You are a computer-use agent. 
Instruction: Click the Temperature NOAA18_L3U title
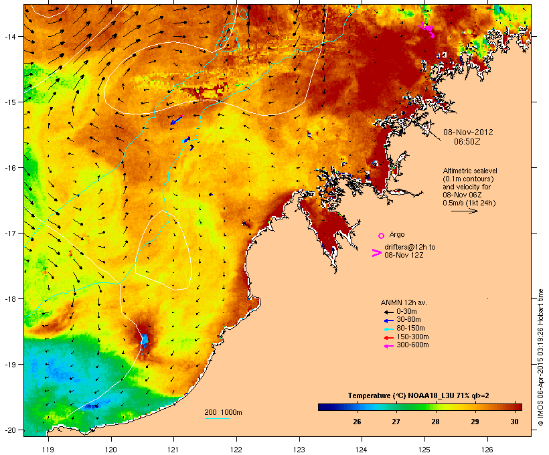point(418,396)
